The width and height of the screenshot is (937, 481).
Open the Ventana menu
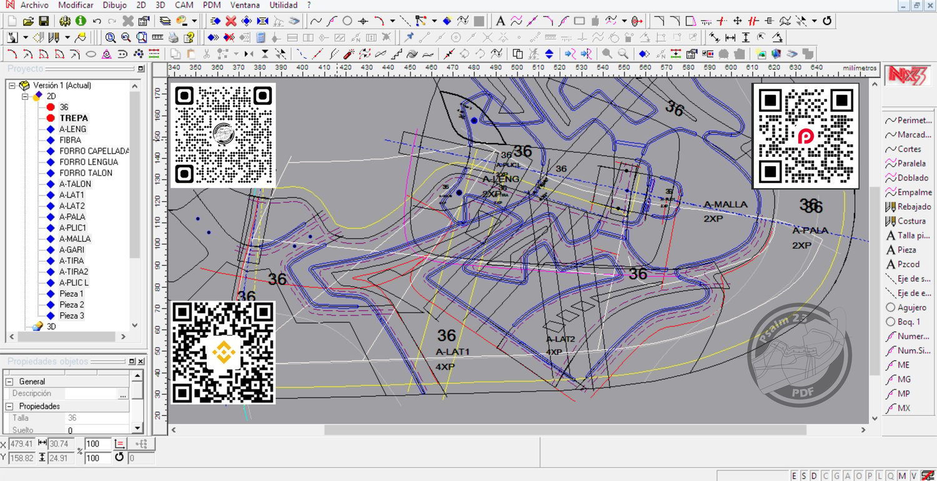point(245,5)
